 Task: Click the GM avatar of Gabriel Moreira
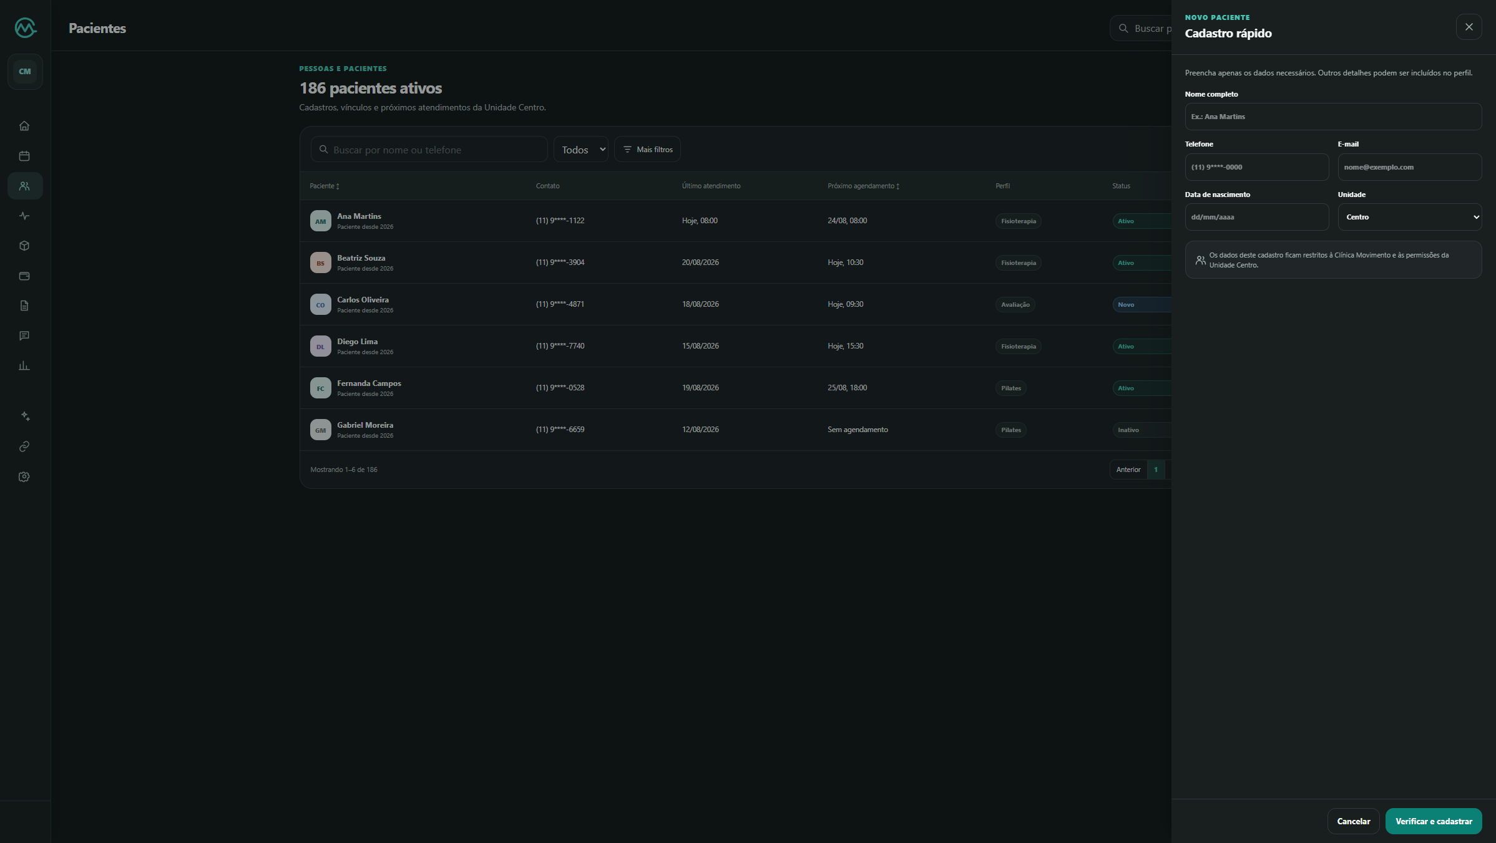coord(320,430)
